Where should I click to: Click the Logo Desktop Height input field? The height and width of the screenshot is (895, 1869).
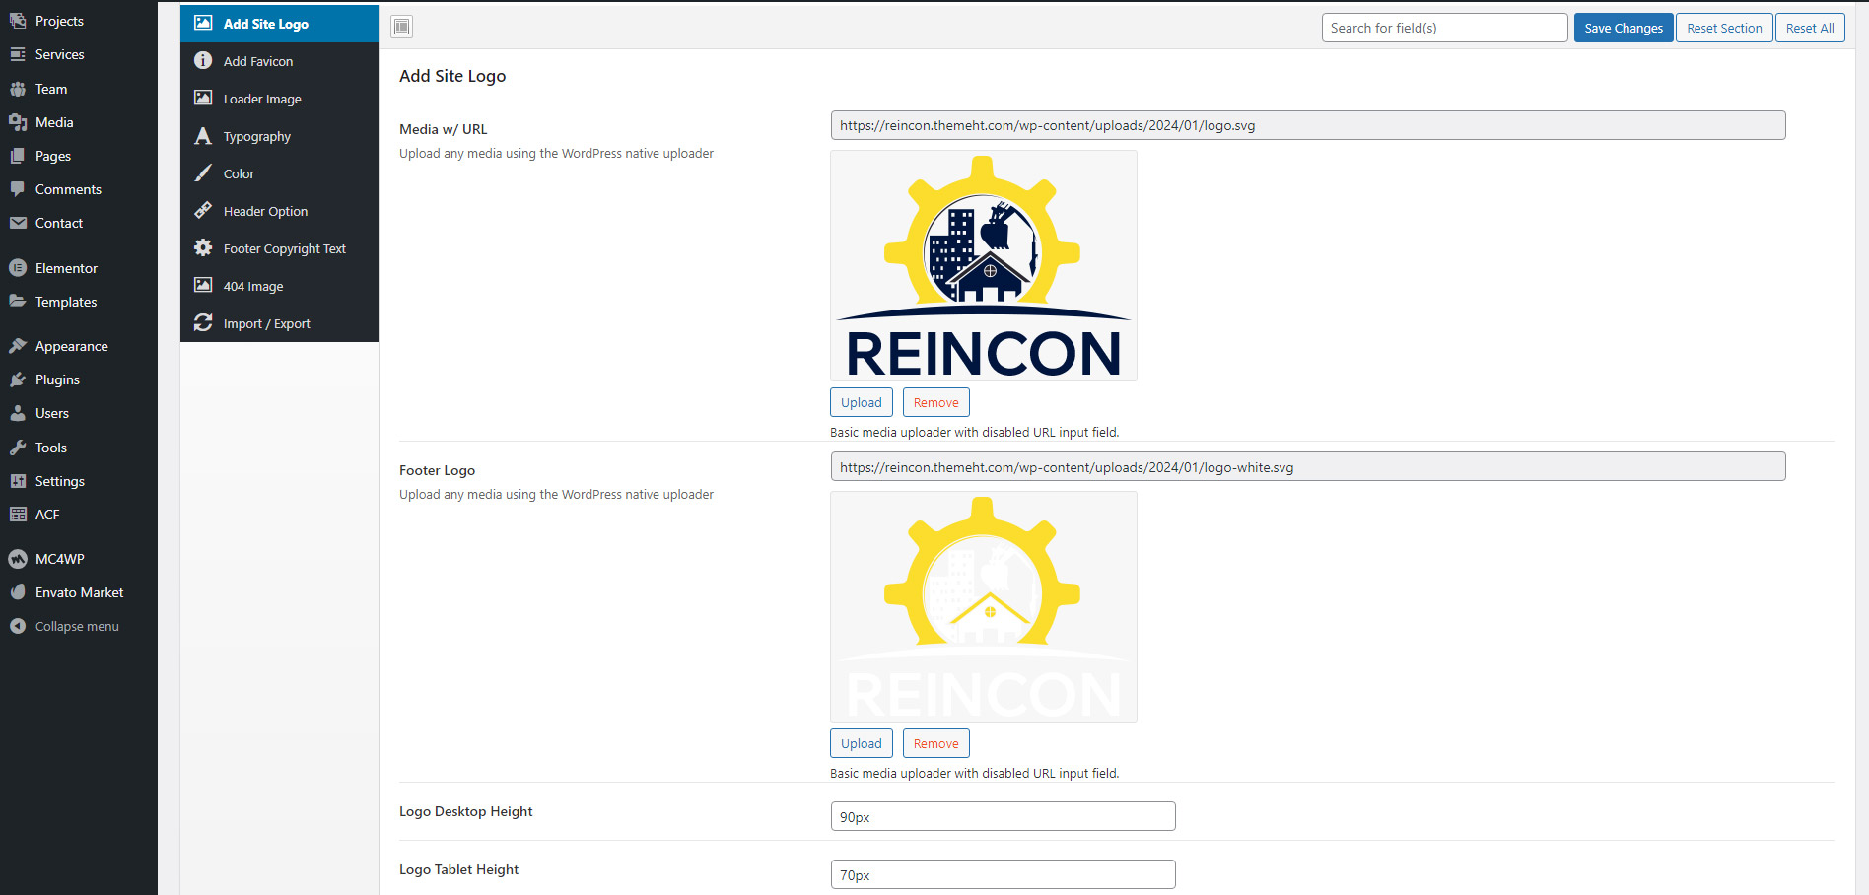tap(1003, 816)
